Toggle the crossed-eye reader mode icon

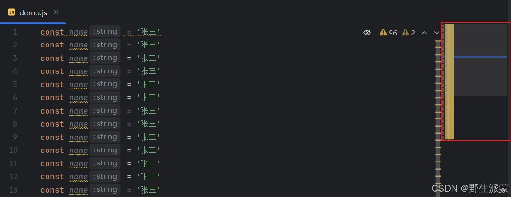point(367,33)
